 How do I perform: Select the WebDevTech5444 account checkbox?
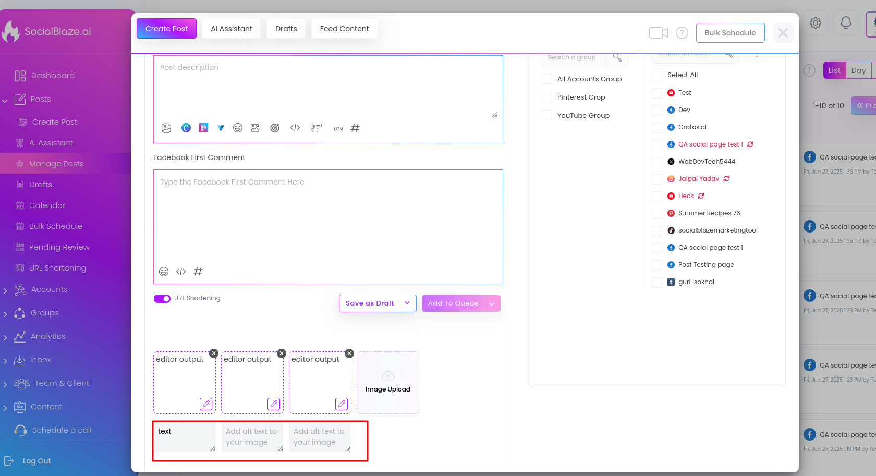click(x=657, y=162)
